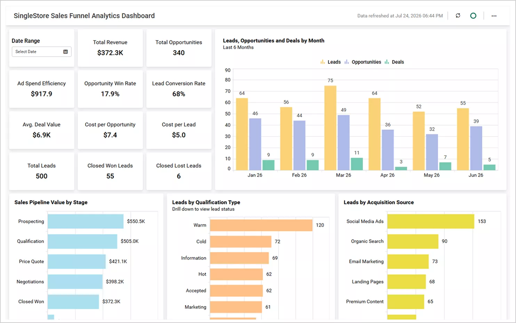Image resolution: width=516 pixels, height=323 pixels.
Task: Click the Landing Pages bar labeled 68
Action: (406, 282)
